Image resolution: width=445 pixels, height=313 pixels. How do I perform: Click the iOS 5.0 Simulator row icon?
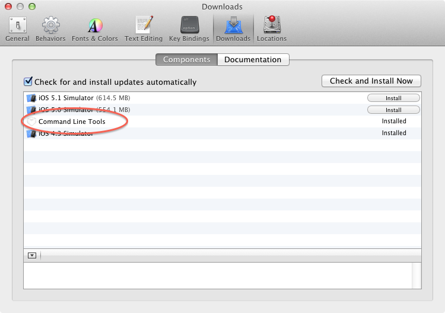(x=31, y=110)
